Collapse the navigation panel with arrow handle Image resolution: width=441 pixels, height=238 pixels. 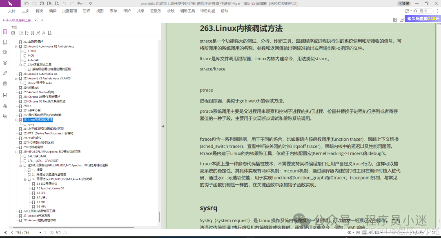[x=163, y=127]
